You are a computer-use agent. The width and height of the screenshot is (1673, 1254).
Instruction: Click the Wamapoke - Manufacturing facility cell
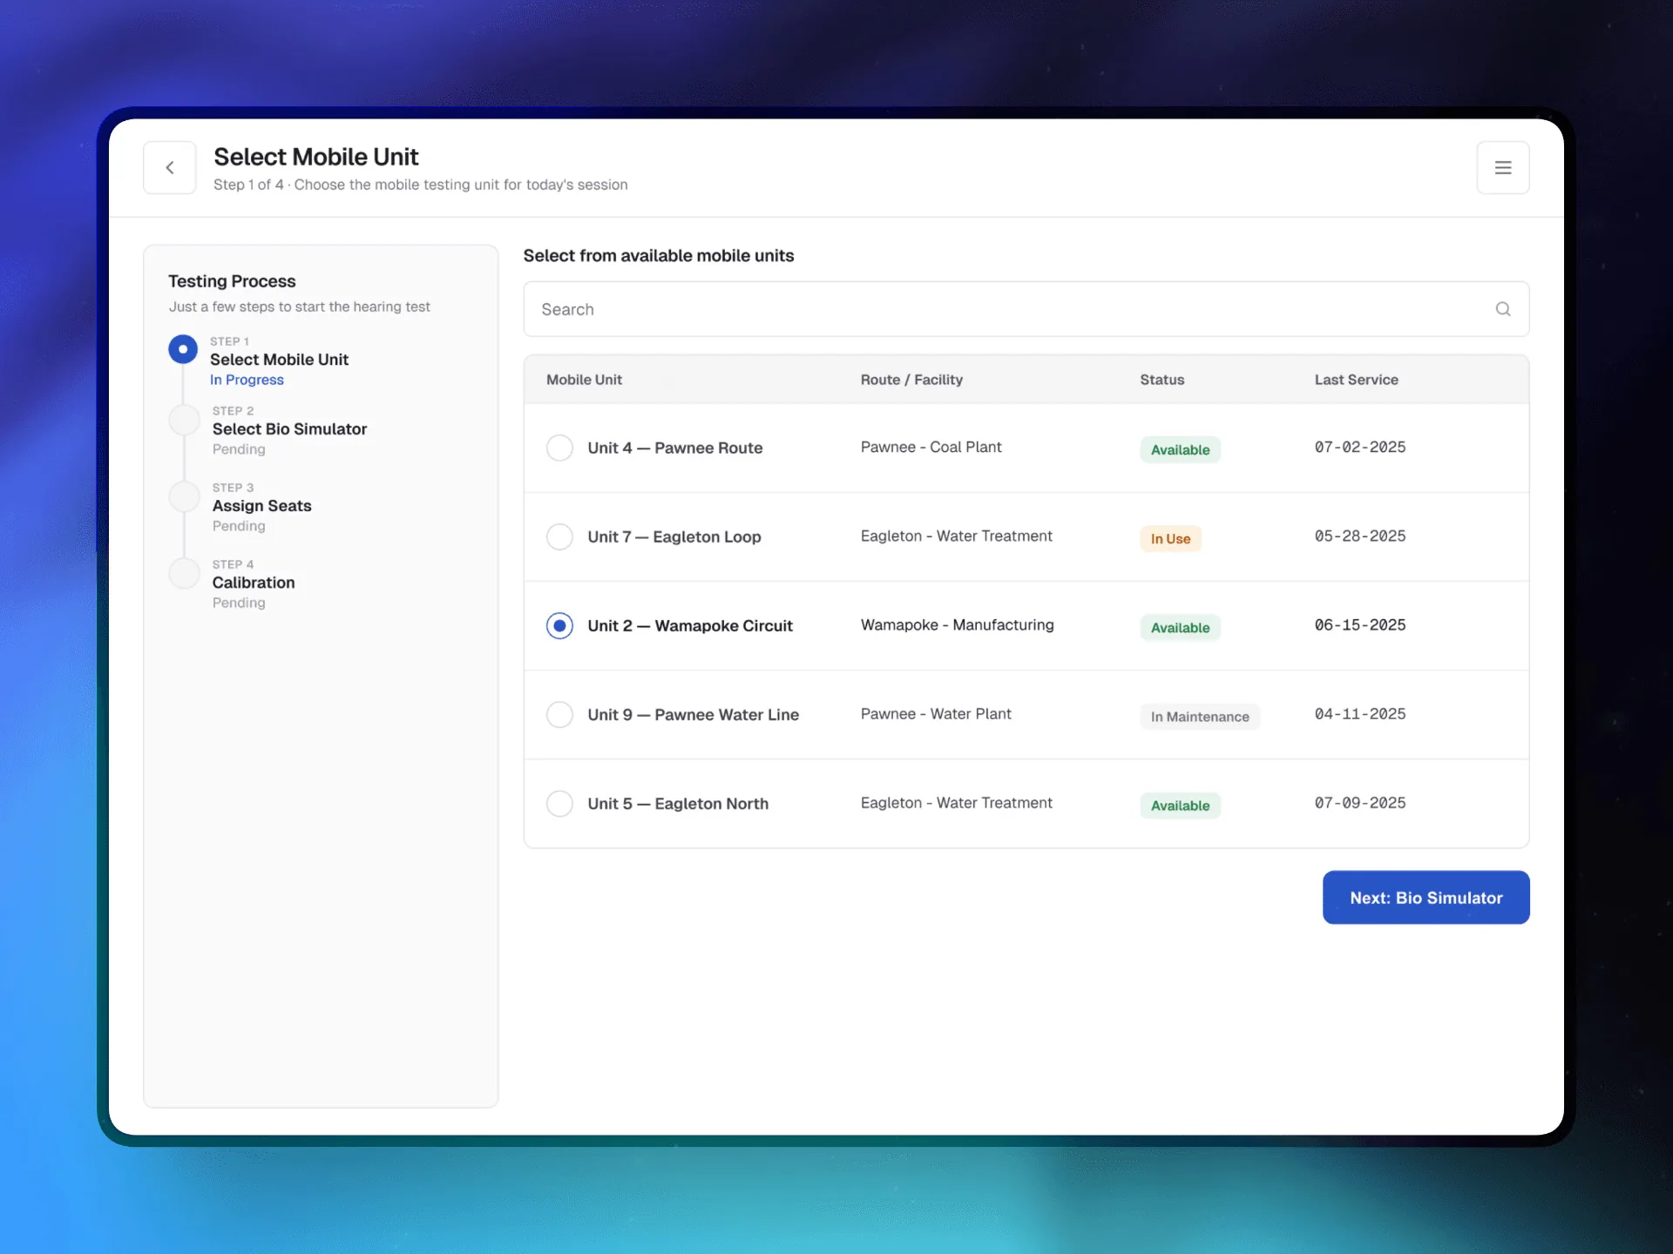957,624
